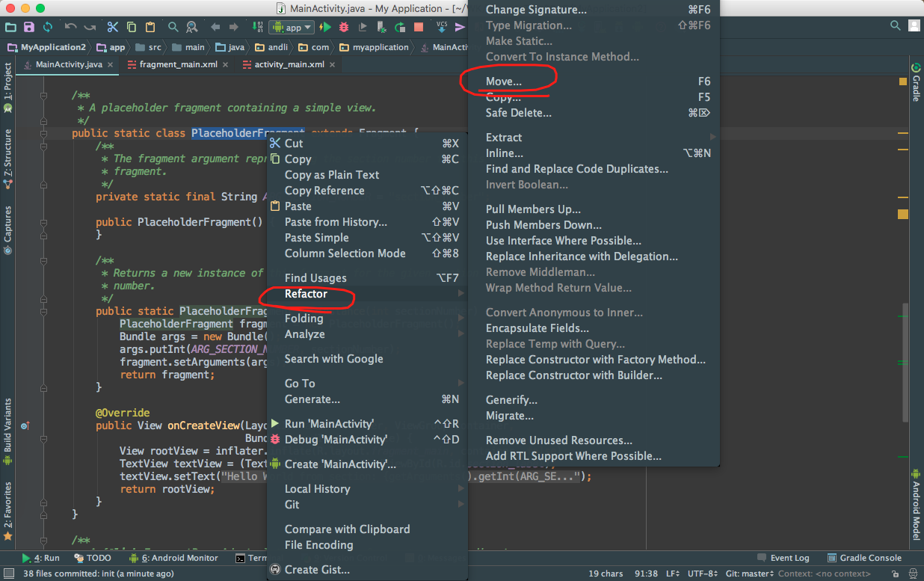Click the UTF-8 encoding selector
924x581 pixels.
(x=703, y=574)
